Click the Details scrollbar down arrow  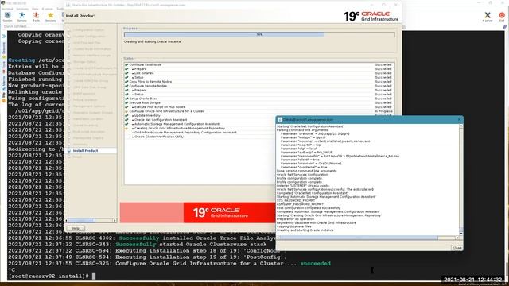[x=461, y=234]
